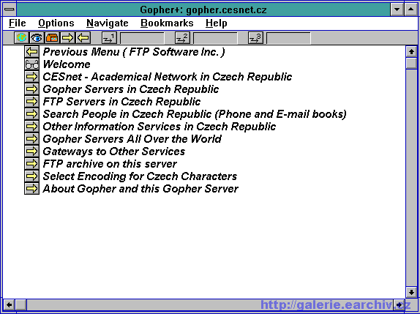Open the File menu

(x=17, y=23)
